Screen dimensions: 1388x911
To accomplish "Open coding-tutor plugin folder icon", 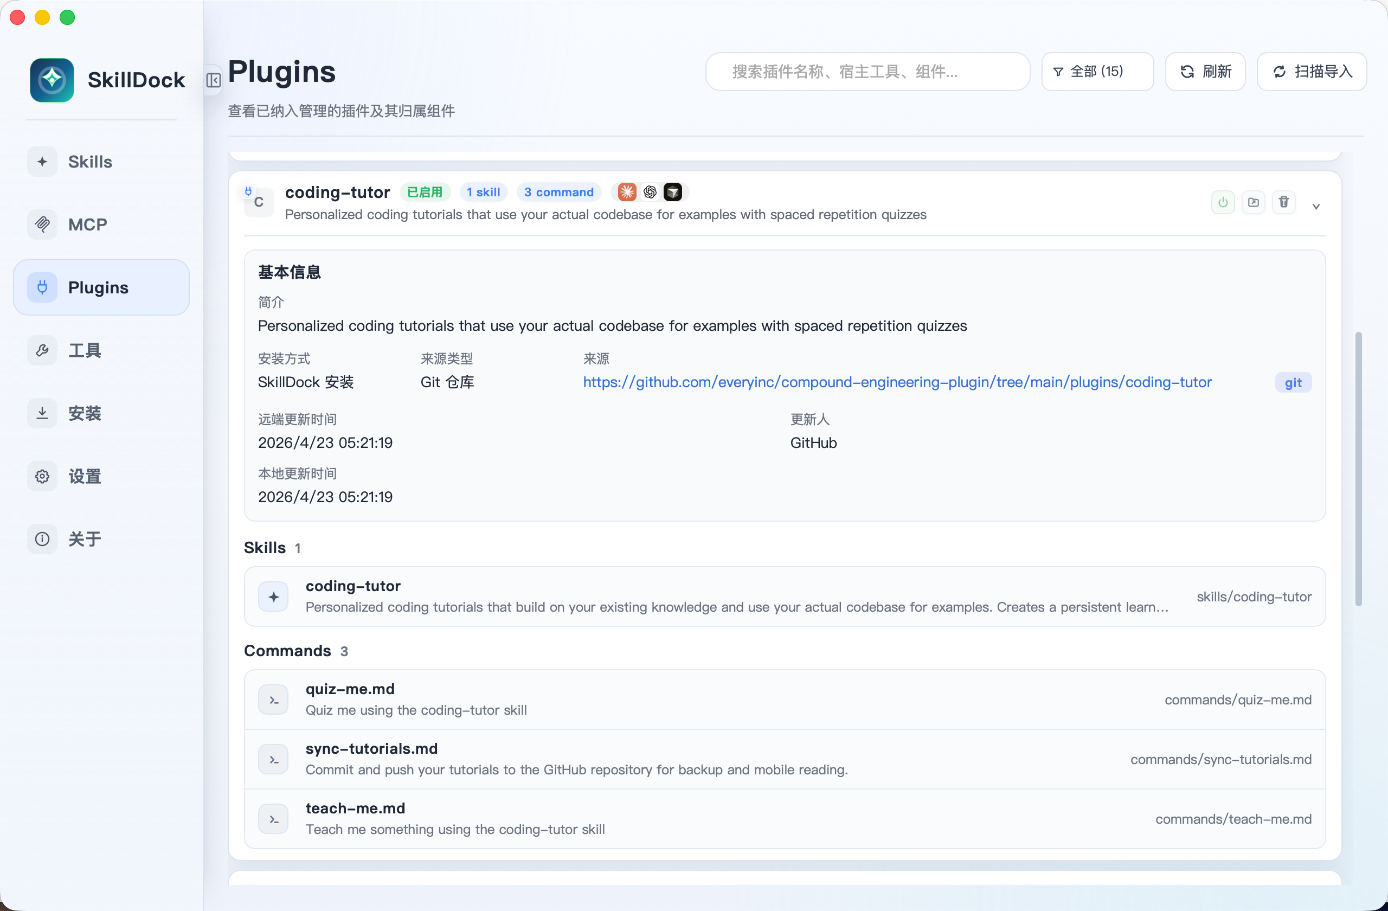I will click(1252, 202).
